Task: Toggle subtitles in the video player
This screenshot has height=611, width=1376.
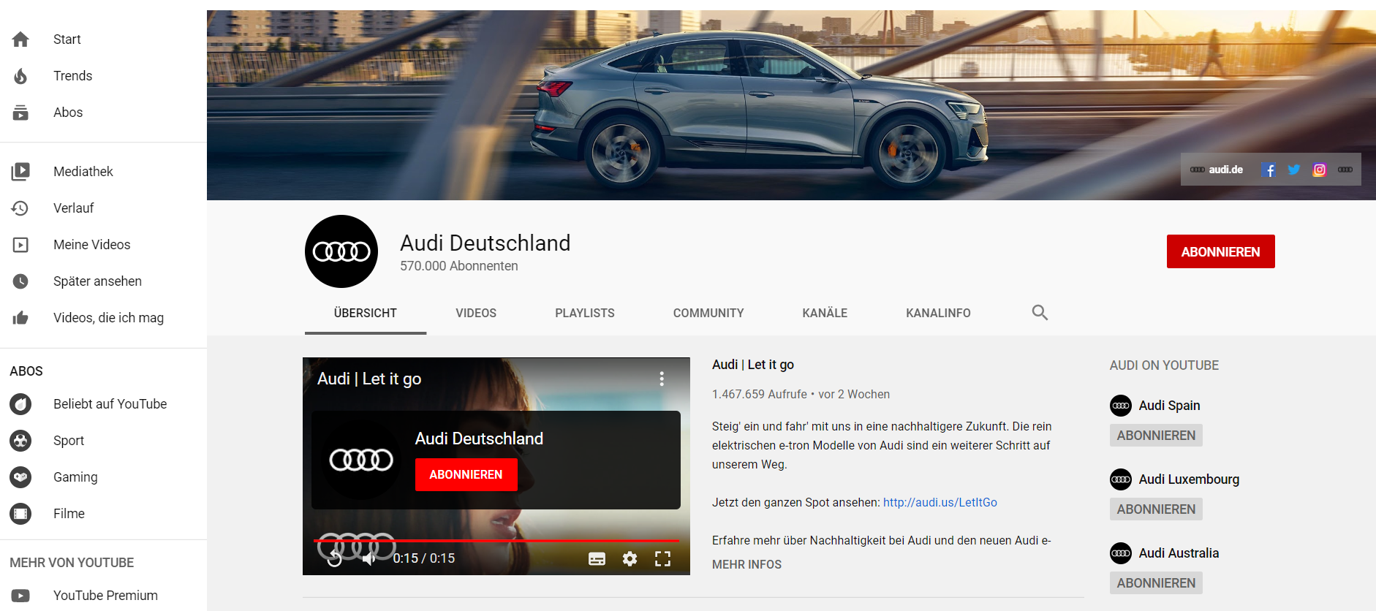Action: (x=597, y=559)
